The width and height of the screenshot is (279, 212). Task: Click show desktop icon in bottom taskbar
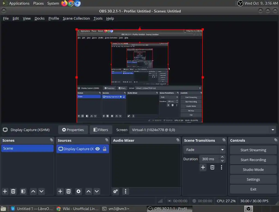pos(3,209)
